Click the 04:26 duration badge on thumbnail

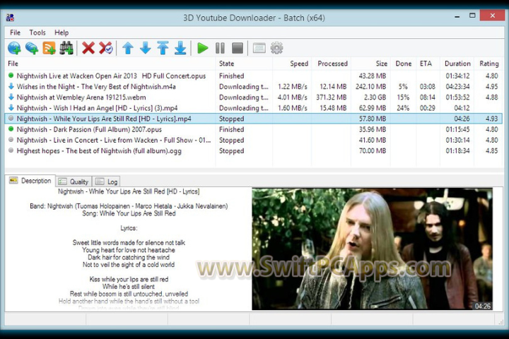click(482, 306)
